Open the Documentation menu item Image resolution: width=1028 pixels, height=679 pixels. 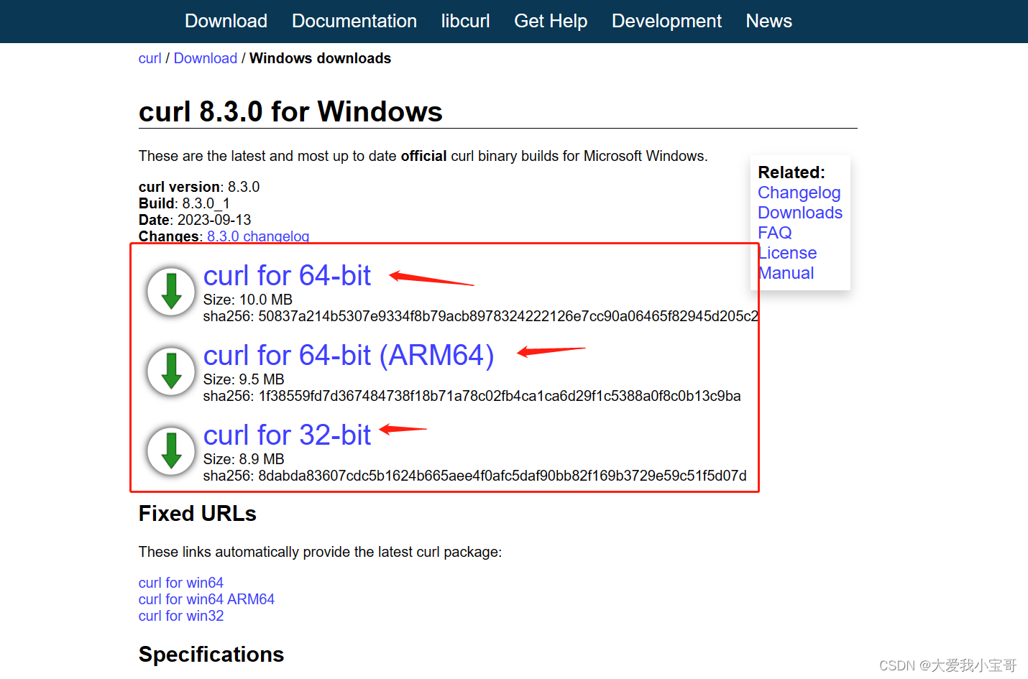pos(354,21)
